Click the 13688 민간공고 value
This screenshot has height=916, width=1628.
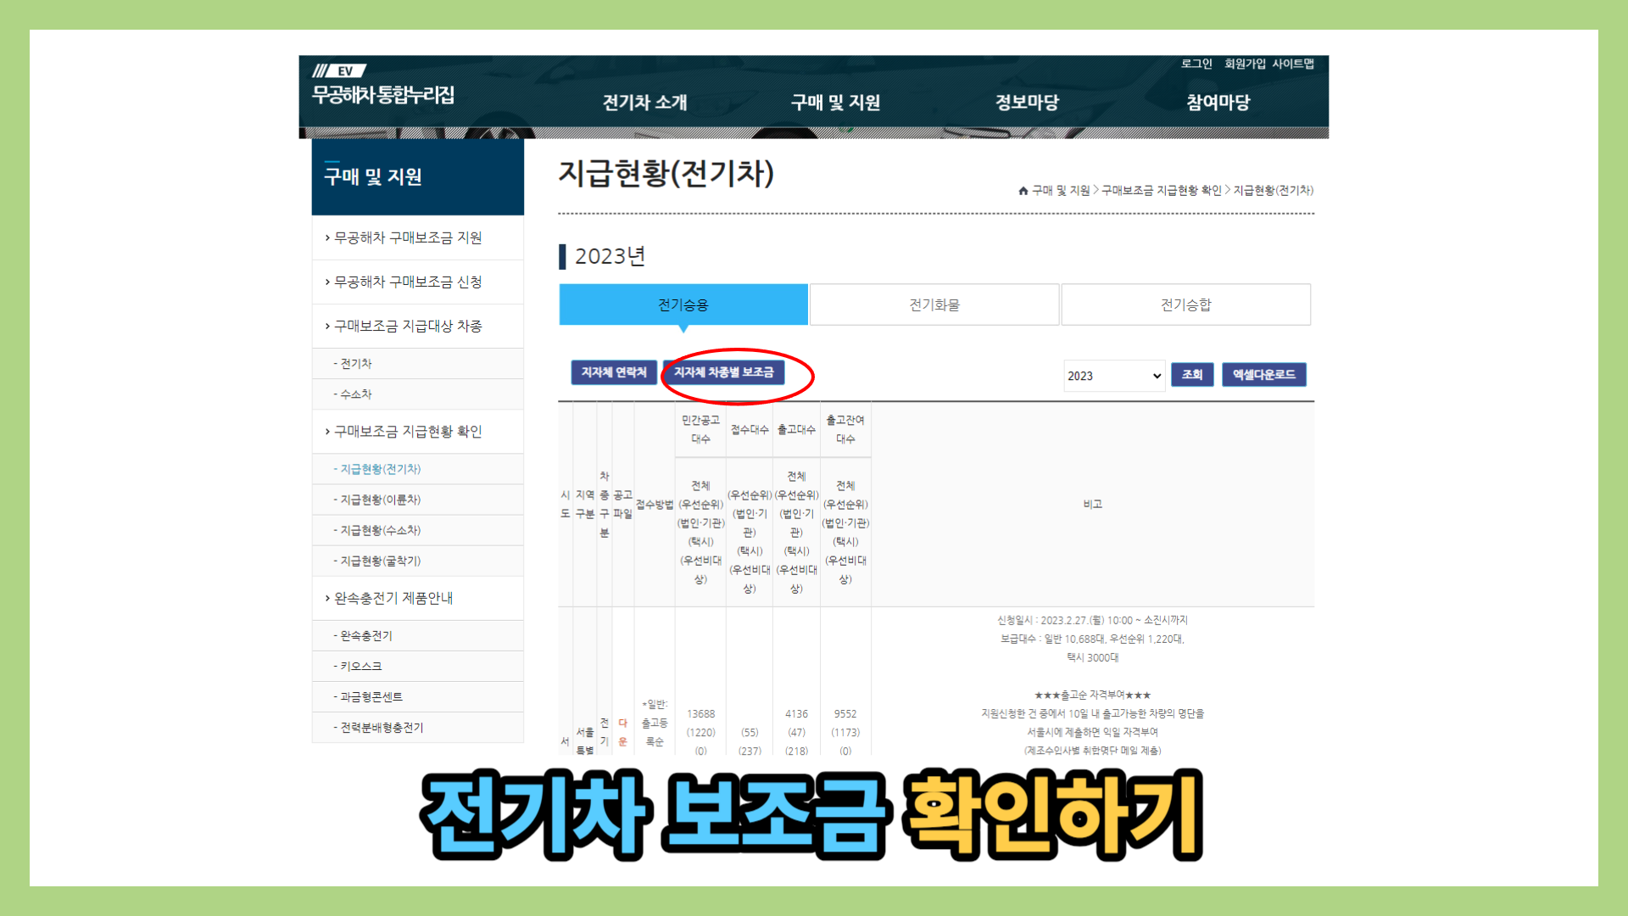(700, 714)
